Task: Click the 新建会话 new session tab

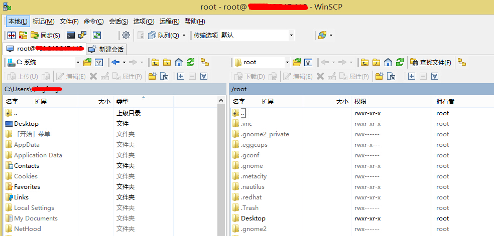Action: point(107,49)
